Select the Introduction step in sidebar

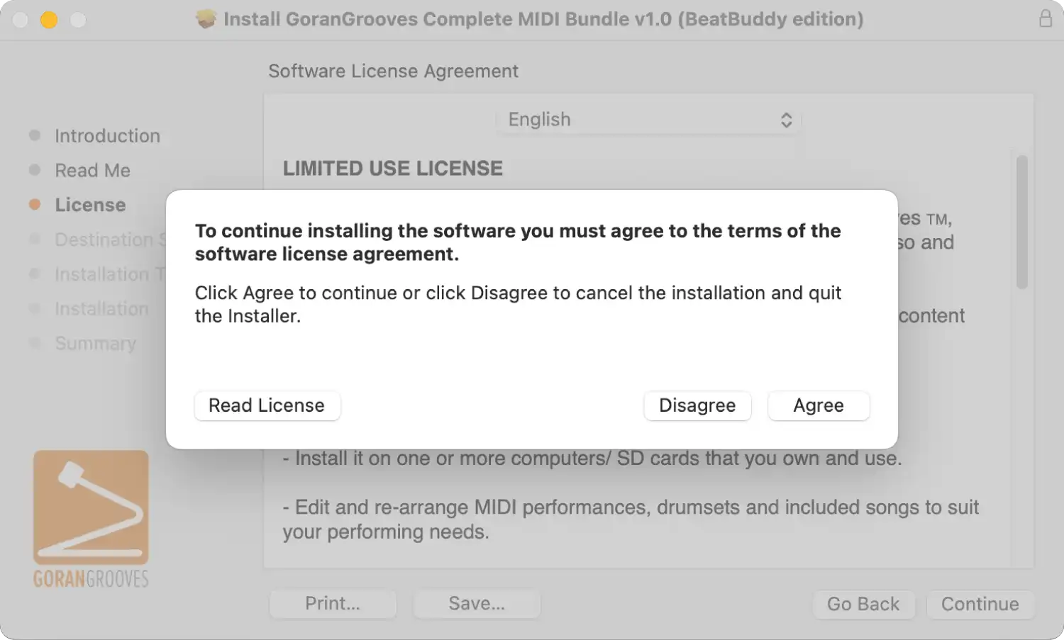107,135
